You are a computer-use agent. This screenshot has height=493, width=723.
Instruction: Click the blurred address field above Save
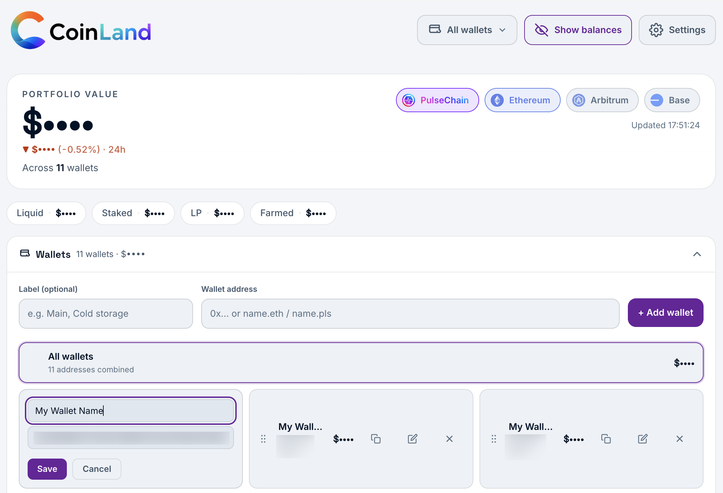click(131, 438)
